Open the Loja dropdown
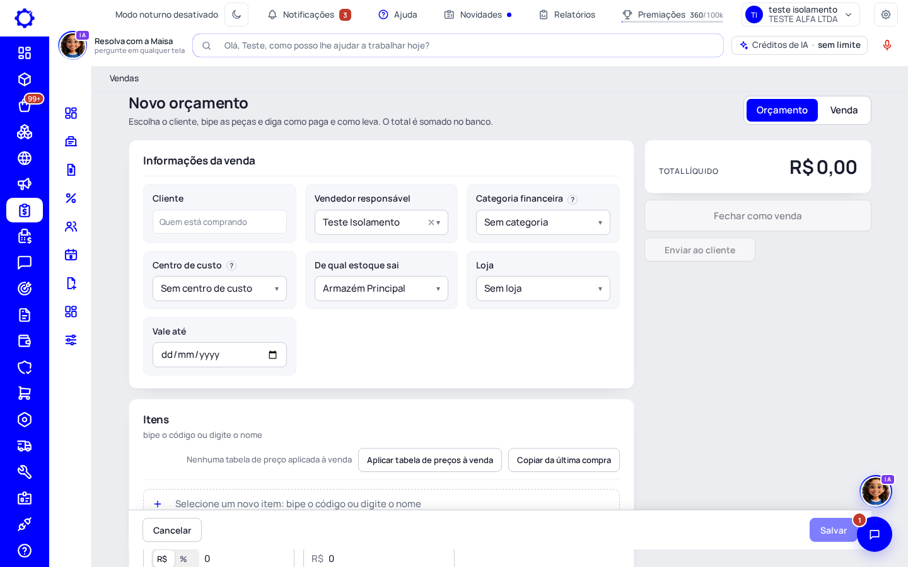 pos(543,289)
